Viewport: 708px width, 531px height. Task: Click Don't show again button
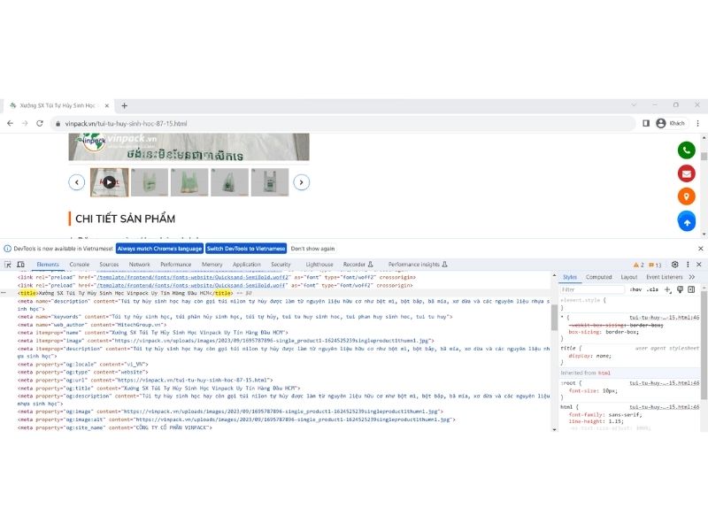click(312, 249)
